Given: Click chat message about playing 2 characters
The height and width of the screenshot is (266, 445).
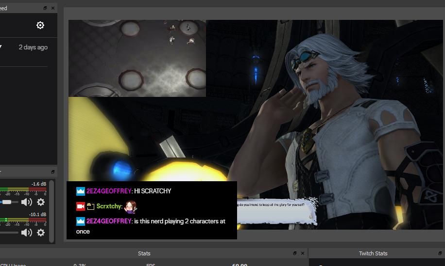Looking at the screenshot, I should coord(151,226).
